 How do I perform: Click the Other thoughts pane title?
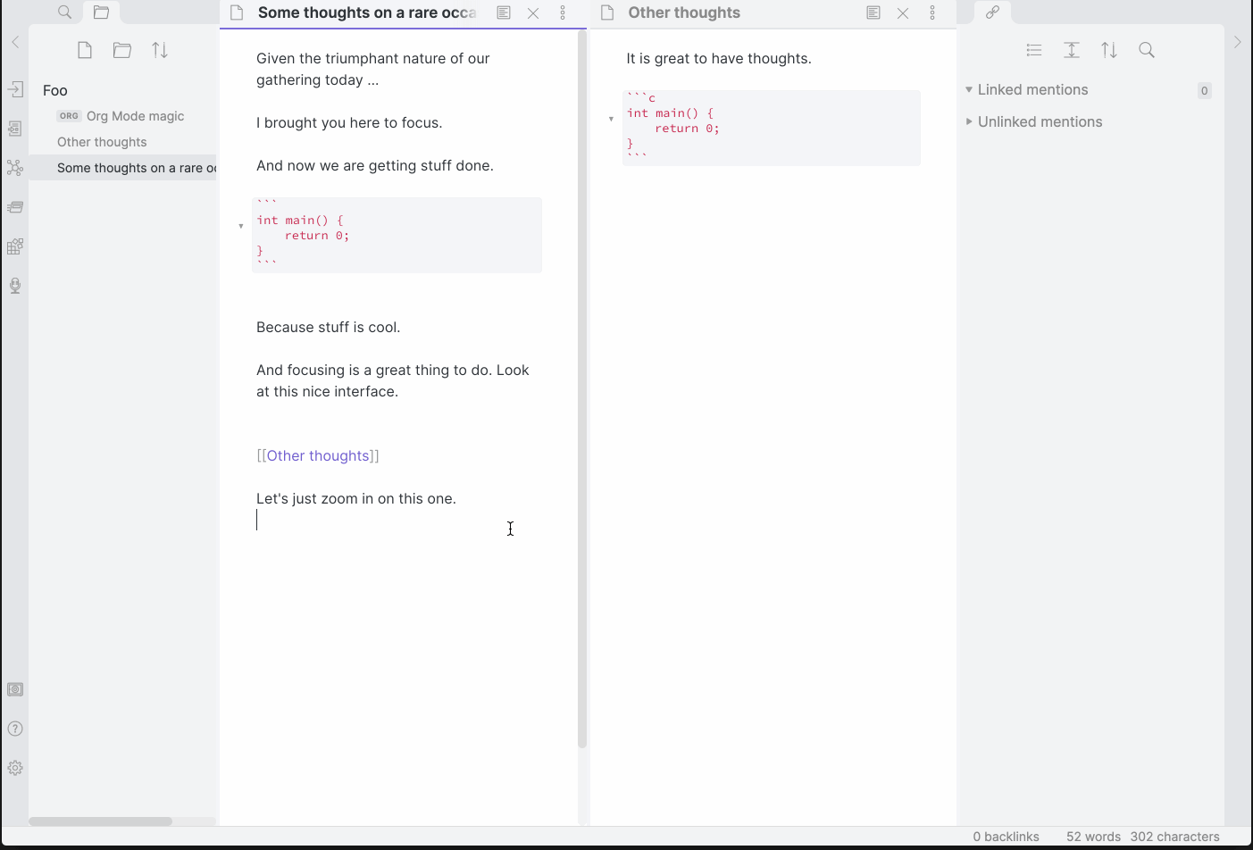pos(684,12)
